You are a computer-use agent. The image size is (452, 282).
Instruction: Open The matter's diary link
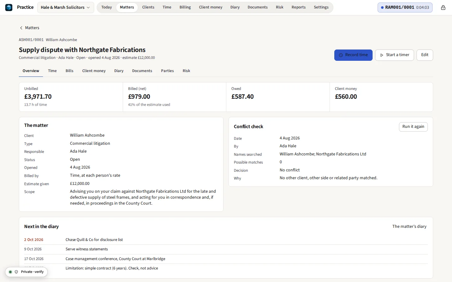(409, 227)
